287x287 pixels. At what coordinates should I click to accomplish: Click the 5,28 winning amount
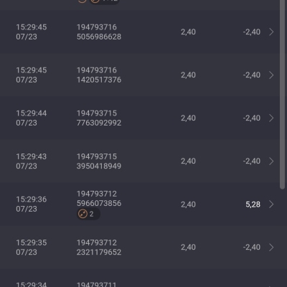tap(253, 204)
